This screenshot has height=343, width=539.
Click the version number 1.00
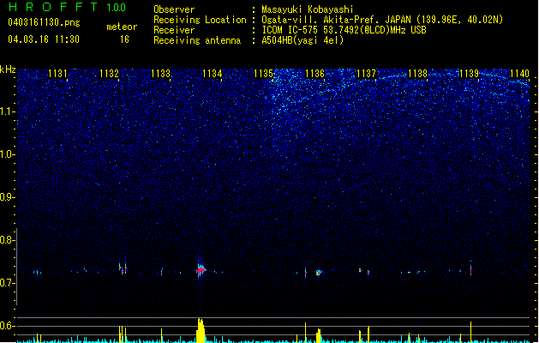[117, 7]
